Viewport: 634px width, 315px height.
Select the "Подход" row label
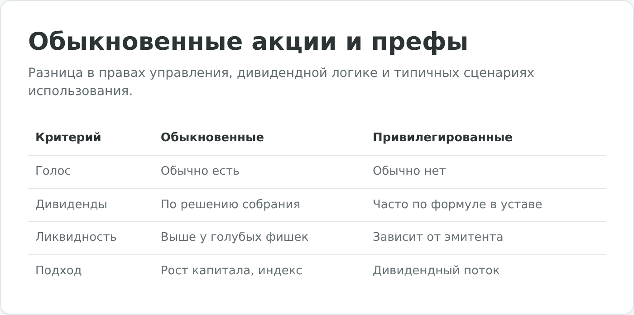(x=58, y=271)
